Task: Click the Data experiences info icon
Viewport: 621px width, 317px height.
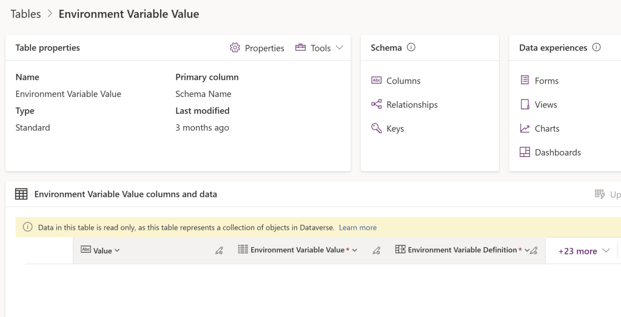Action: (x=596, y=47)
